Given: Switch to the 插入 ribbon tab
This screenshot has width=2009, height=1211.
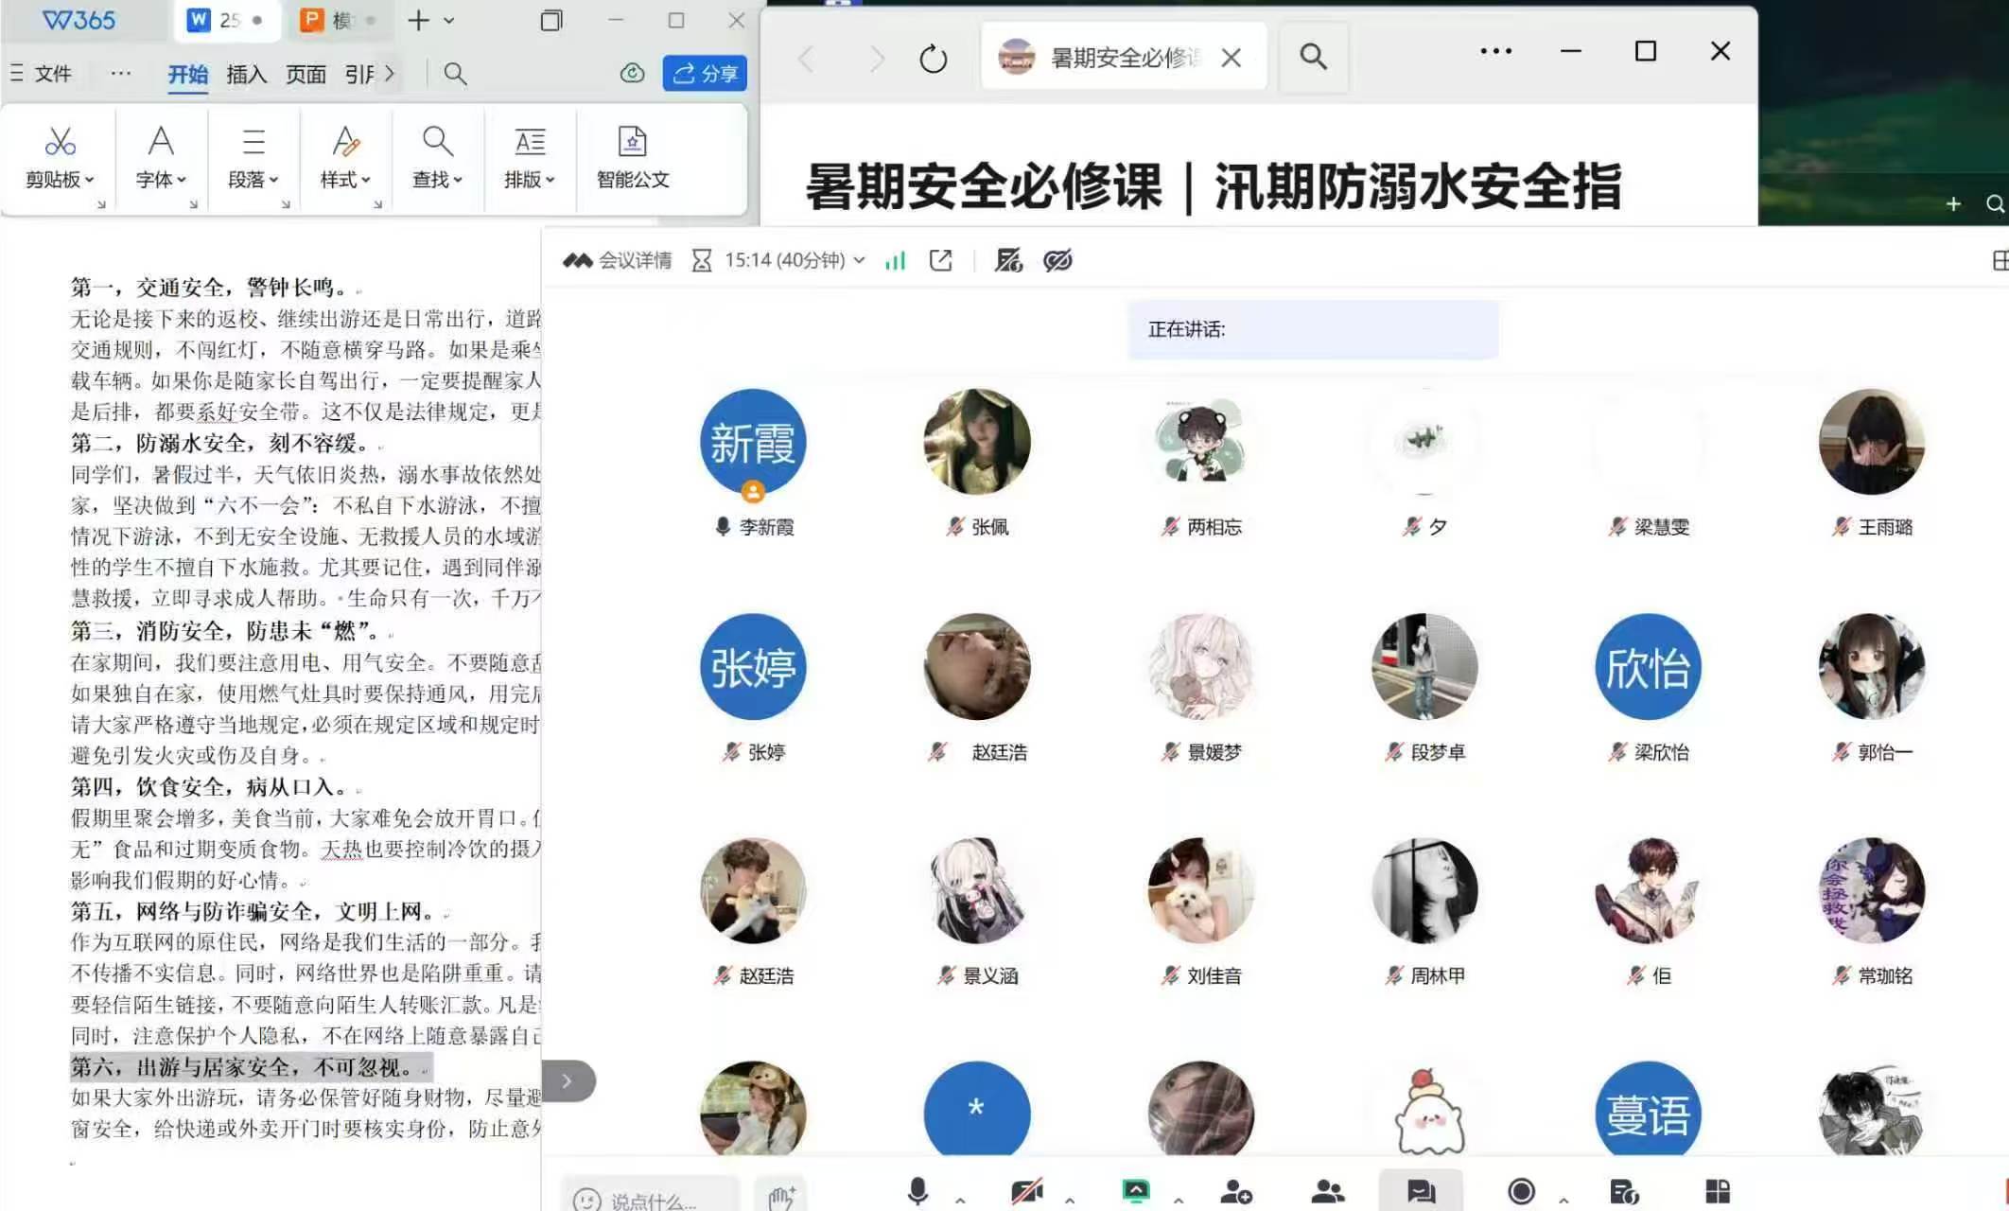Looking at the screenshot, I should point(247,74).
